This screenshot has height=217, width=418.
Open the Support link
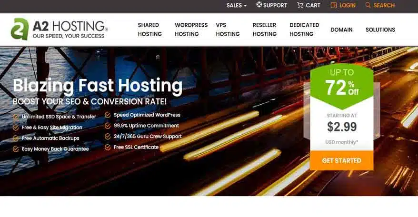[275, 5]
